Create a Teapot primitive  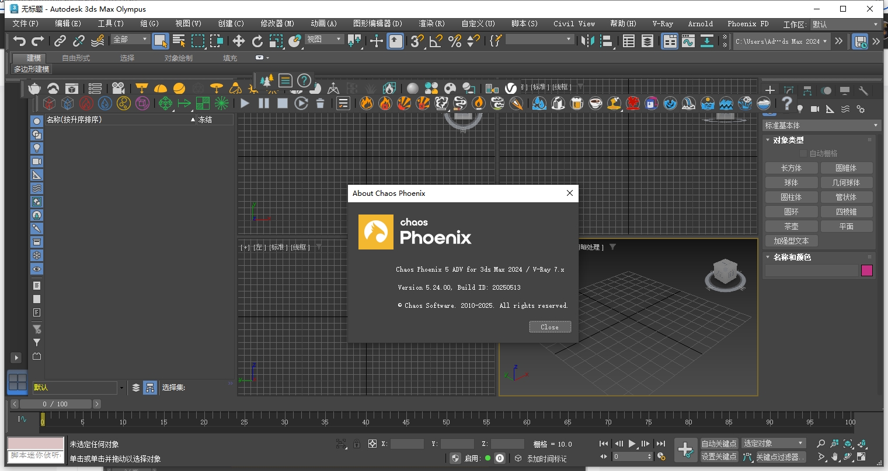[791, 226]
